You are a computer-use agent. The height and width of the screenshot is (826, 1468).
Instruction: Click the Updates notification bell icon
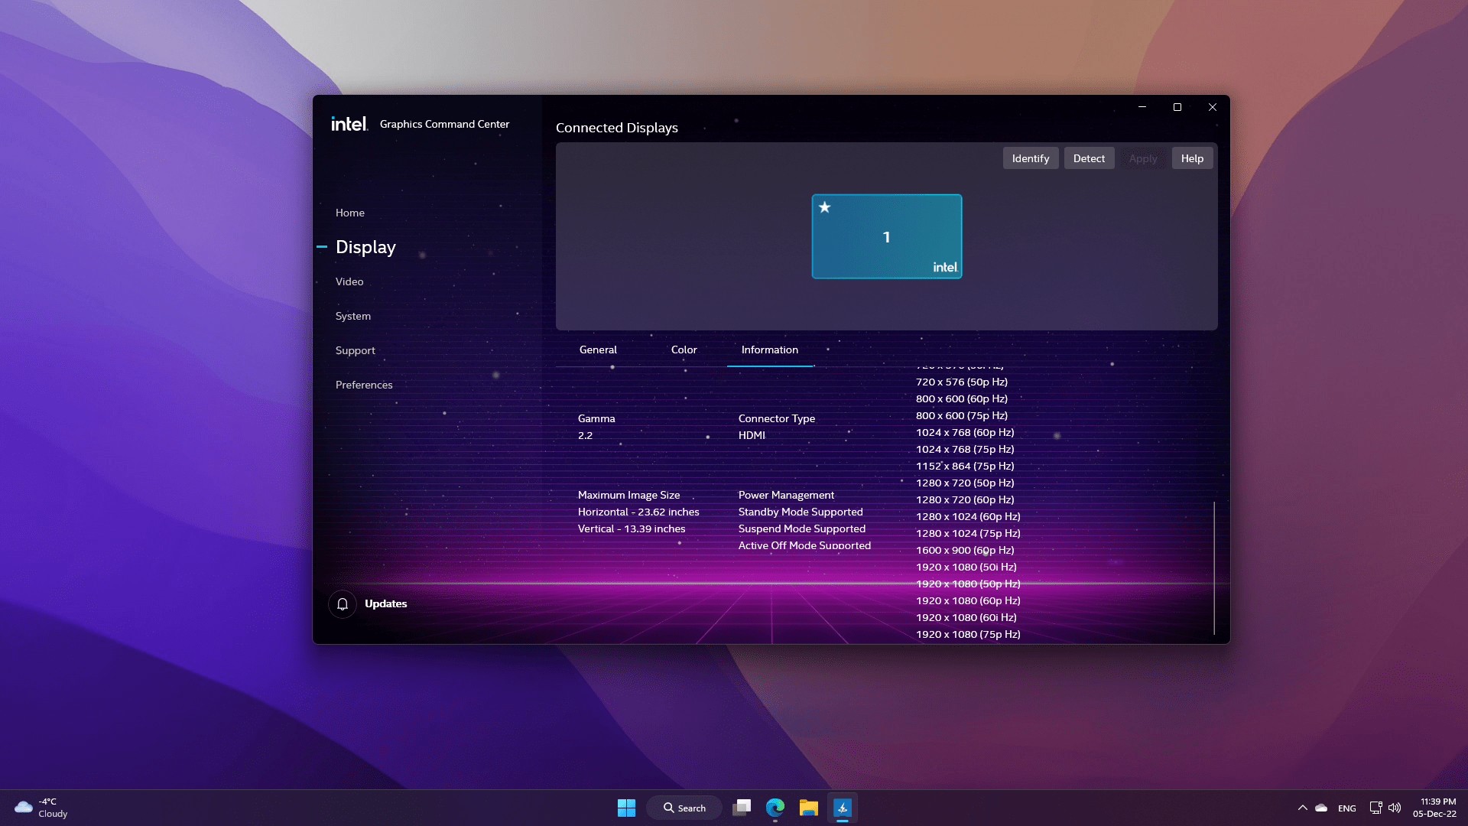pyautogui.click(x=342, y=603)
